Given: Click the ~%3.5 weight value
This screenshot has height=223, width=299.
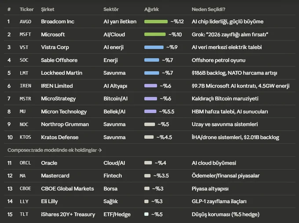Looking at the screenshot, I should [161, 176].
